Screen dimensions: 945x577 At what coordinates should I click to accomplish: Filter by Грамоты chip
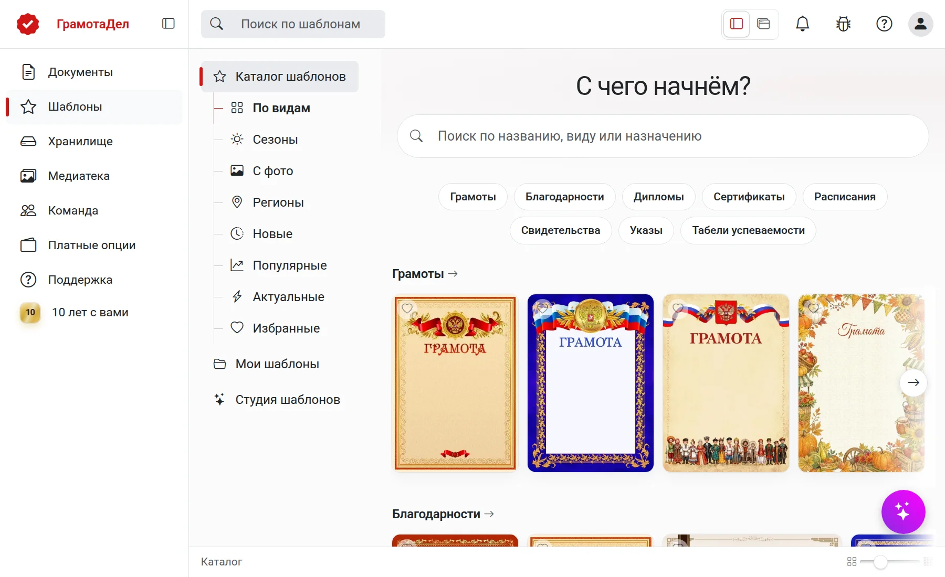[x=473, y=197]
